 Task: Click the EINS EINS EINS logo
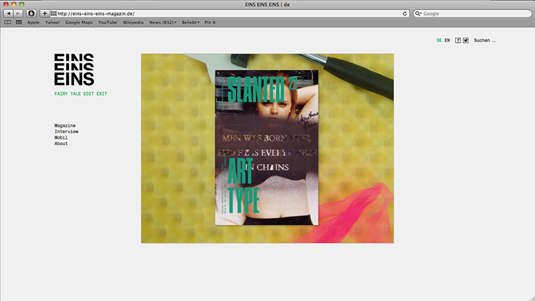(x=74, y=70)
